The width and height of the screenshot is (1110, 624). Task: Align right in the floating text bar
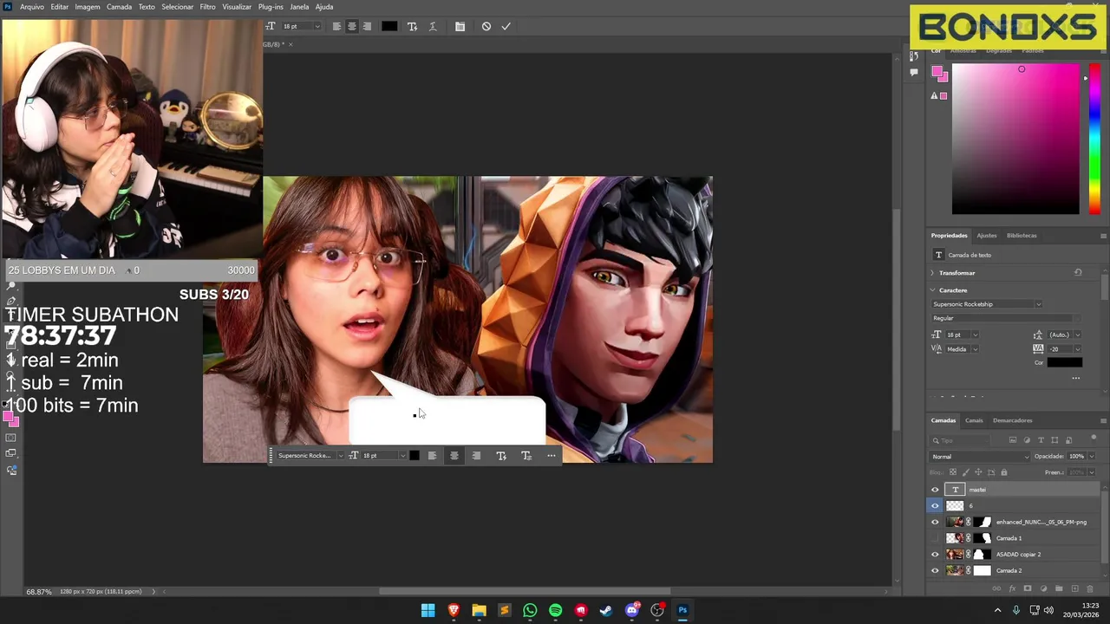click(476, 456)
